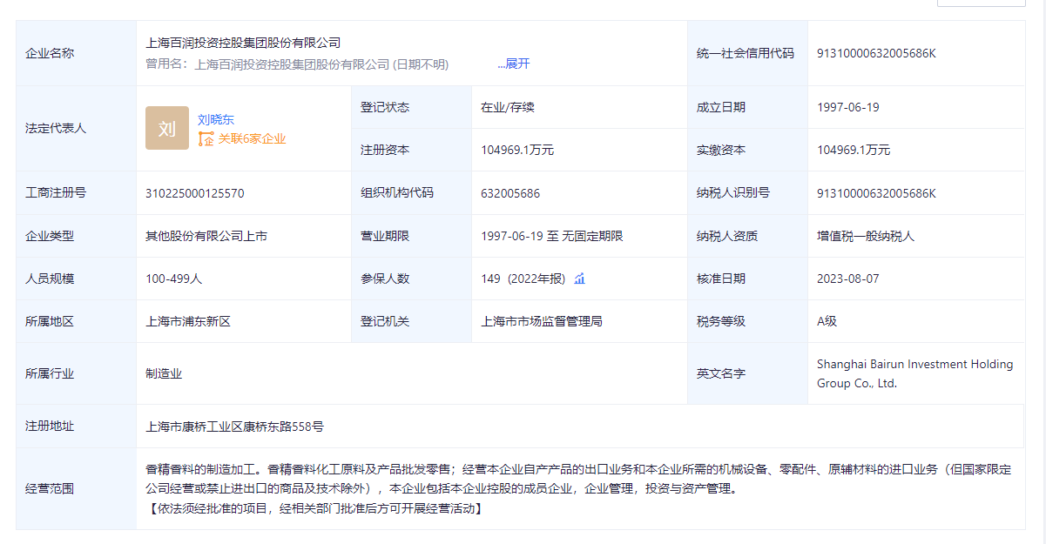Viewport: 1046px width, 544px height.
Task: Click the 企业类型 label cell
Action: coord(76,236)
